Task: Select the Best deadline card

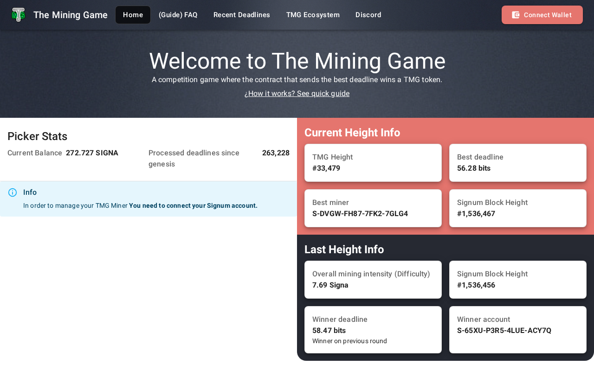Action: [518, 163]
